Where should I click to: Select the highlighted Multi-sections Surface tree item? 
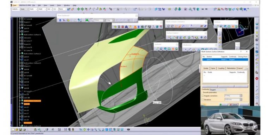(x=32, y=101)
